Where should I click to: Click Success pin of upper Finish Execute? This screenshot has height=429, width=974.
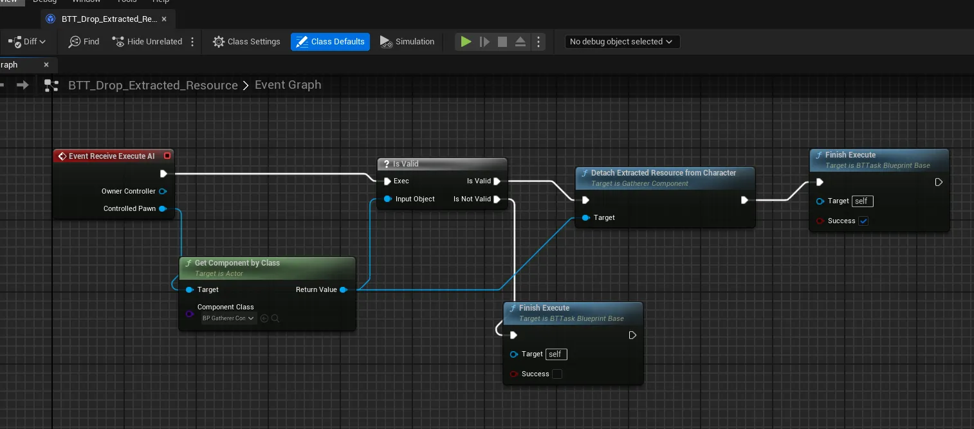pos(820,221)
